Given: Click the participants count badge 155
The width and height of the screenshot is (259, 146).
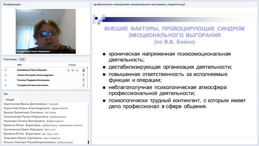Looking at the screenshot, I should (x=22, y=60).
